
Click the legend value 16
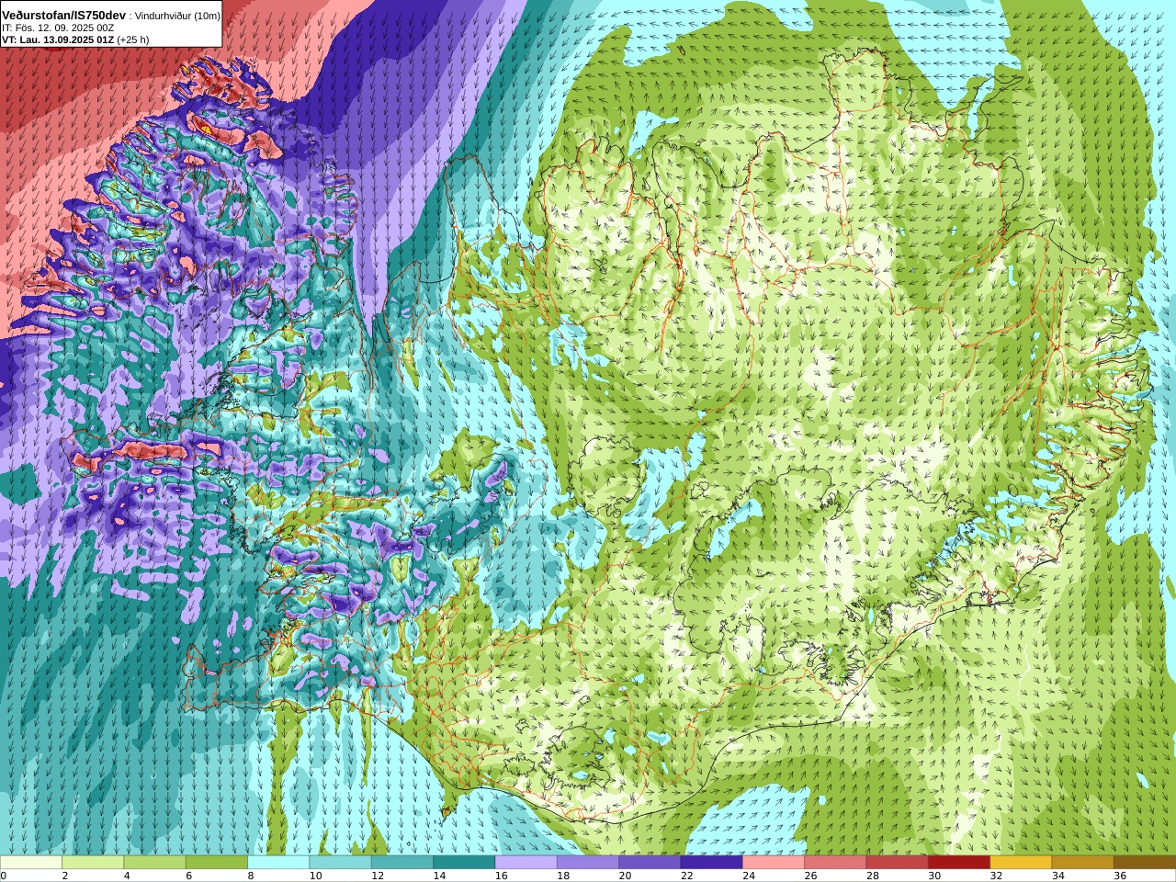coord(502,876)
